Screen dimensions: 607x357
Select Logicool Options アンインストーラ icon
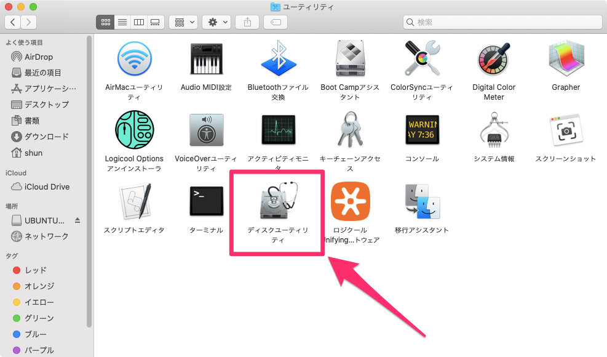pyautogui.click(x=134, y=130)
